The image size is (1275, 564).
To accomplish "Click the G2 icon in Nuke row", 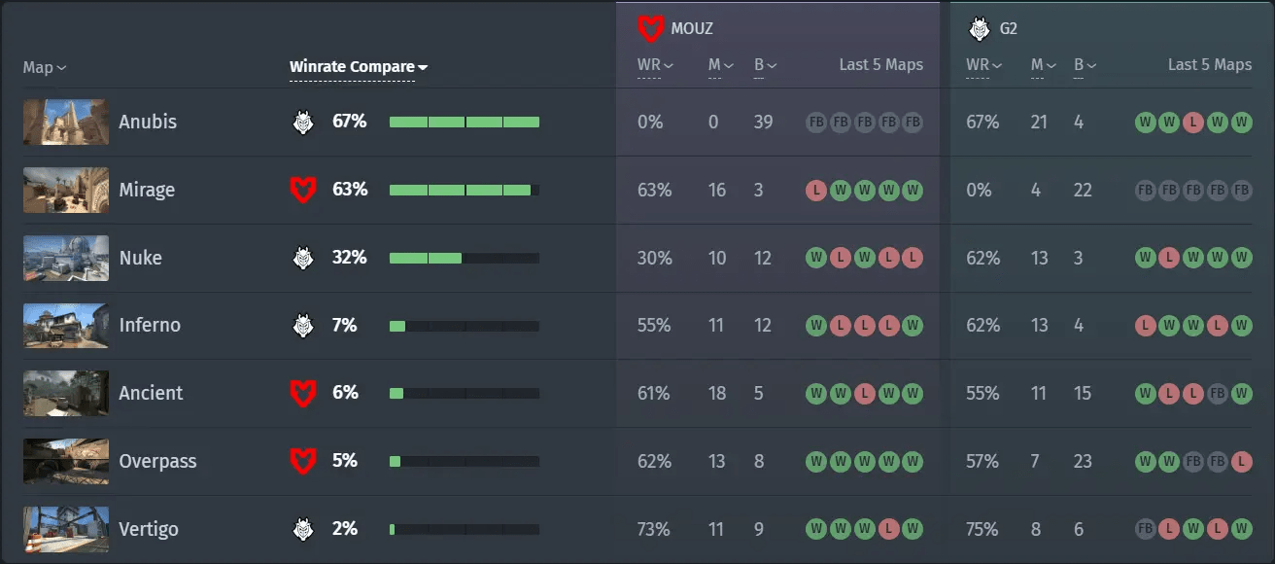I will coord(303,258).
